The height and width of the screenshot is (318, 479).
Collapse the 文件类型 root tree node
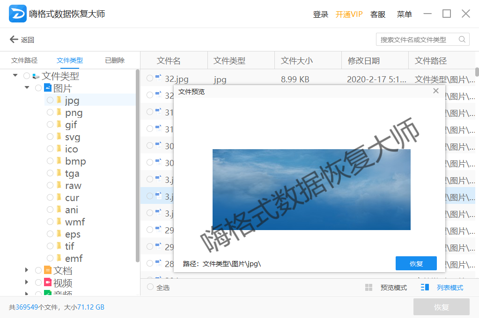[15, 75]
